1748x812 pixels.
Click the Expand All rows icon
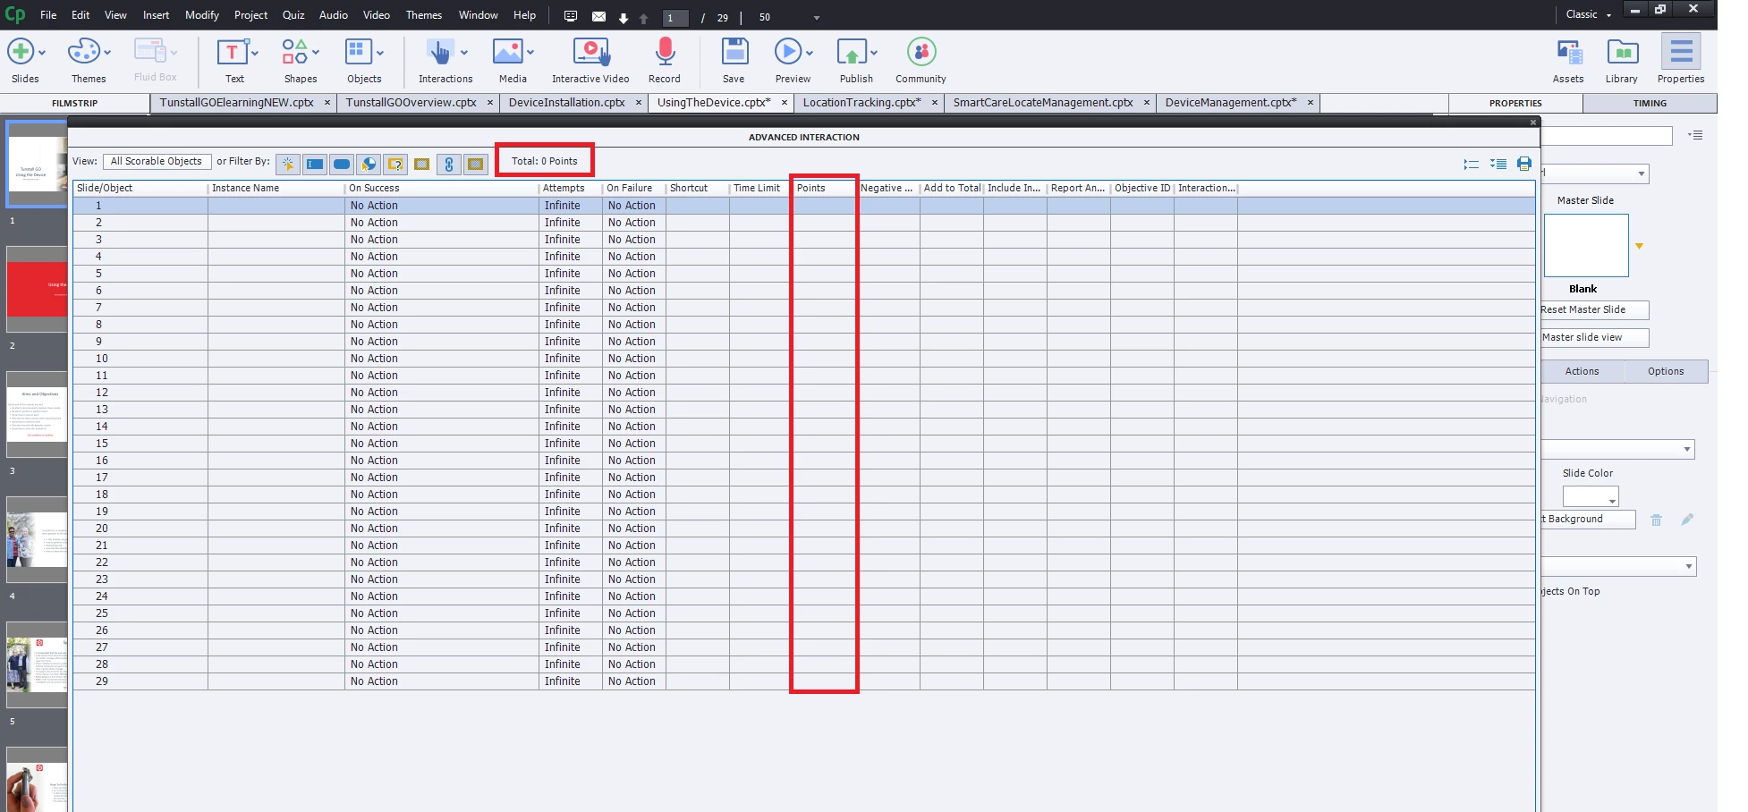coord(1498,164)
